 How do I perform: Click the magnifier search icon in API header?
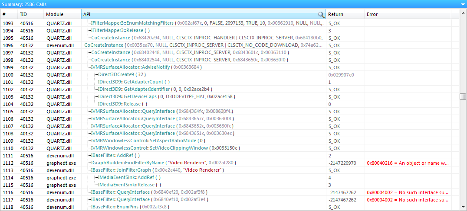[x=321, y=15]
